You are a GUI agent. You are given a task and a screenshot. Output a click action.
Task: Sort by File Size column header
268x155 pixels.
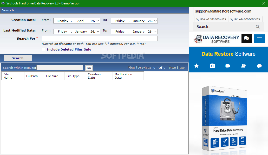(54, 76)
